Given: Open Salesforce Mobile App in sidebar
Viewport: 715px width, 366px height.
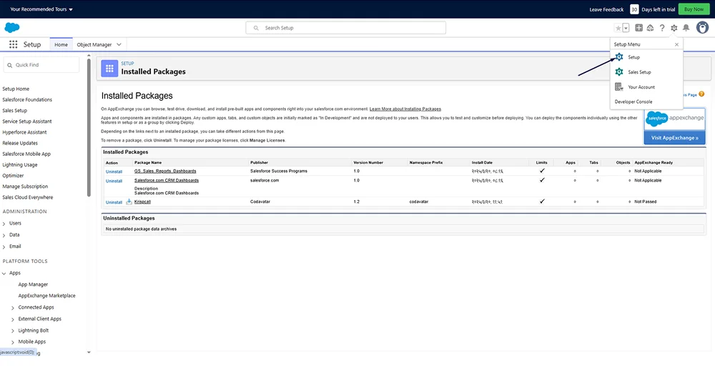Looking at the screenshot, I should pos(26,154).
